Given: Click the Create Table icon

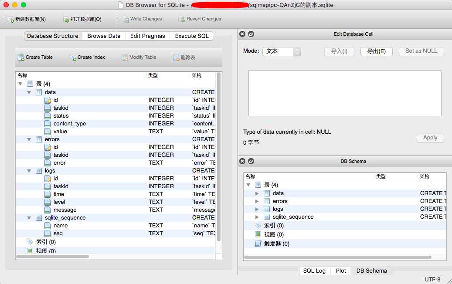Looking at the screenshot, I should coord(21,57).
